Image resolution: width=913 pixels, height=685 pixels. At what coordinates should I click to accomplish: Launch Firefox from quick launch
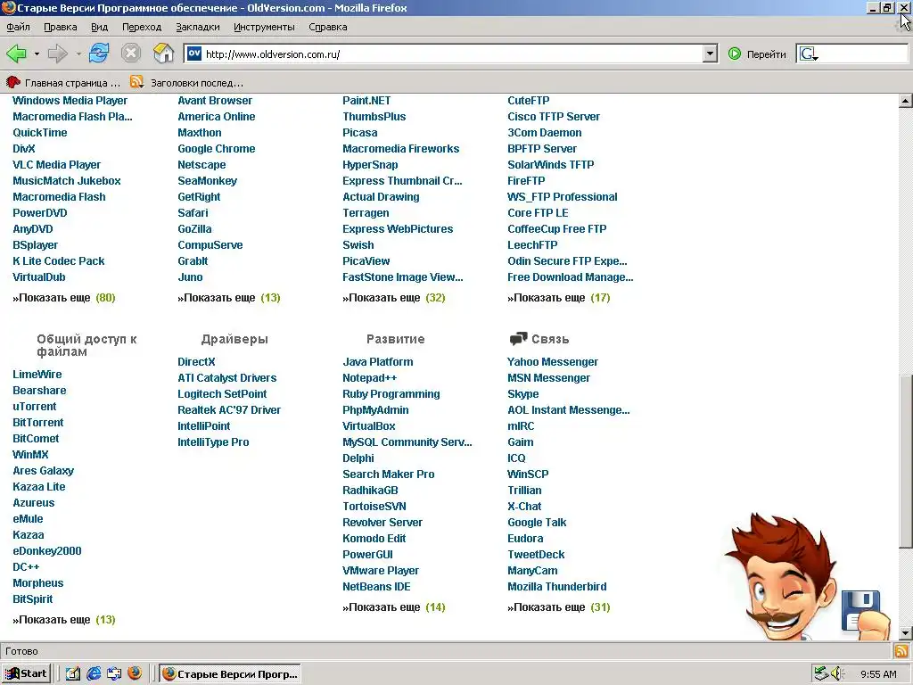135,673
